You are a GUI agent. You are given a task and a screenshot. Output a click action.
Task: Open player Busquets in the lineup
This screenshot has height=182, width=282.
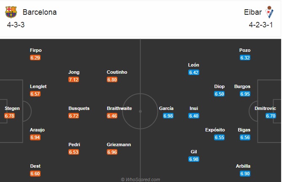pos(79,108)
